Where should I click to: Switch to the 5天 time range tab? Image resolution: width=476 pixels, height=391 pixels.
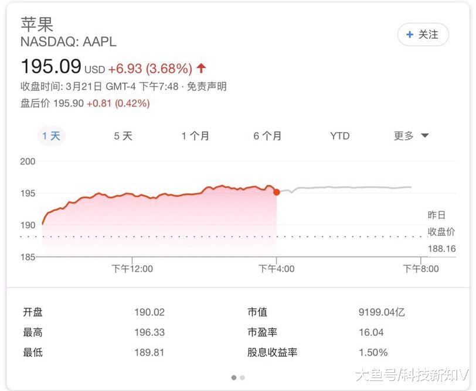(122, 136)
